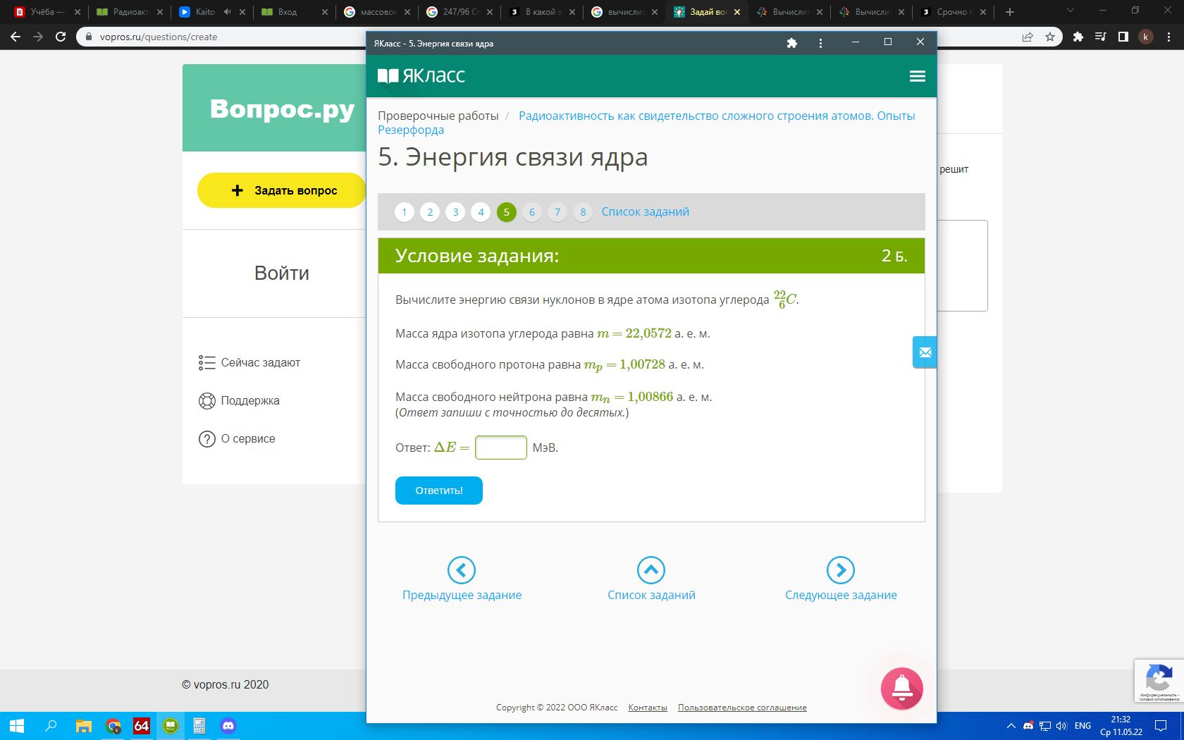Click the blue envelope feedback icon
Viewport: 1184px width, 740px height.
(x=925, y=352)
